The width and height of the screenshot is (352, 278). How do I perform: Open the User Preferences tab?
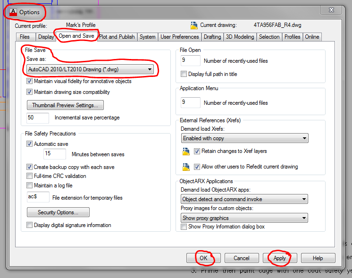[180, 37]
